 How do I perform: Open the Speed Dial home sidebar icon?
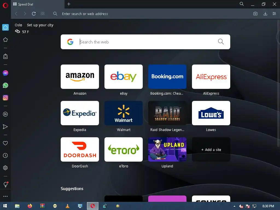tap(5, 27)
